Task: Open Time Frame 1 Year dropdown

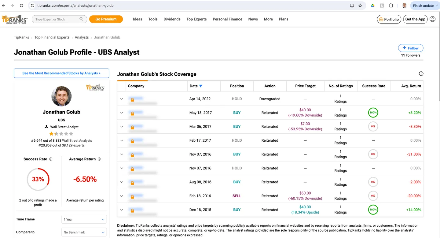Action: point(84,219)
